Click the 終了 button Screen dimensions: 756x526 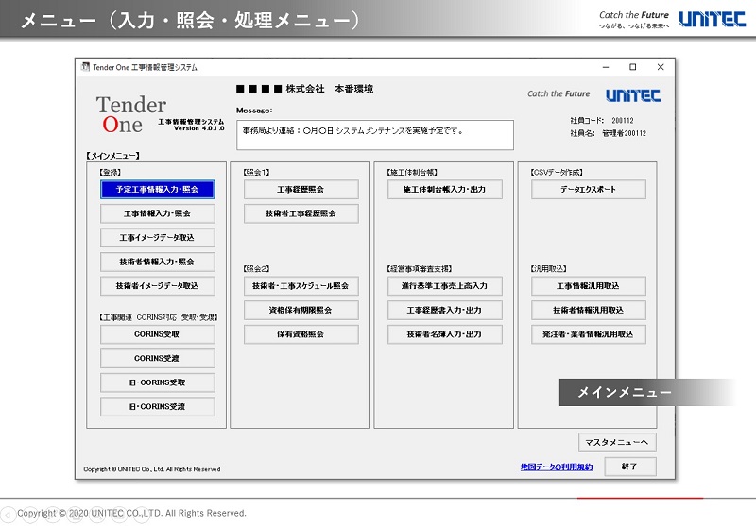click(630, 467)
